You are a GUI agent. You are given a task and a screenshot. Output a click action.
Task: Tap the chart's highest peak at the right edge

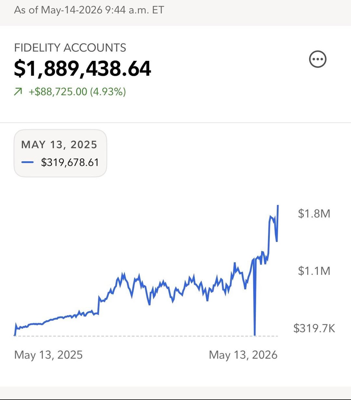pos(278,206)
